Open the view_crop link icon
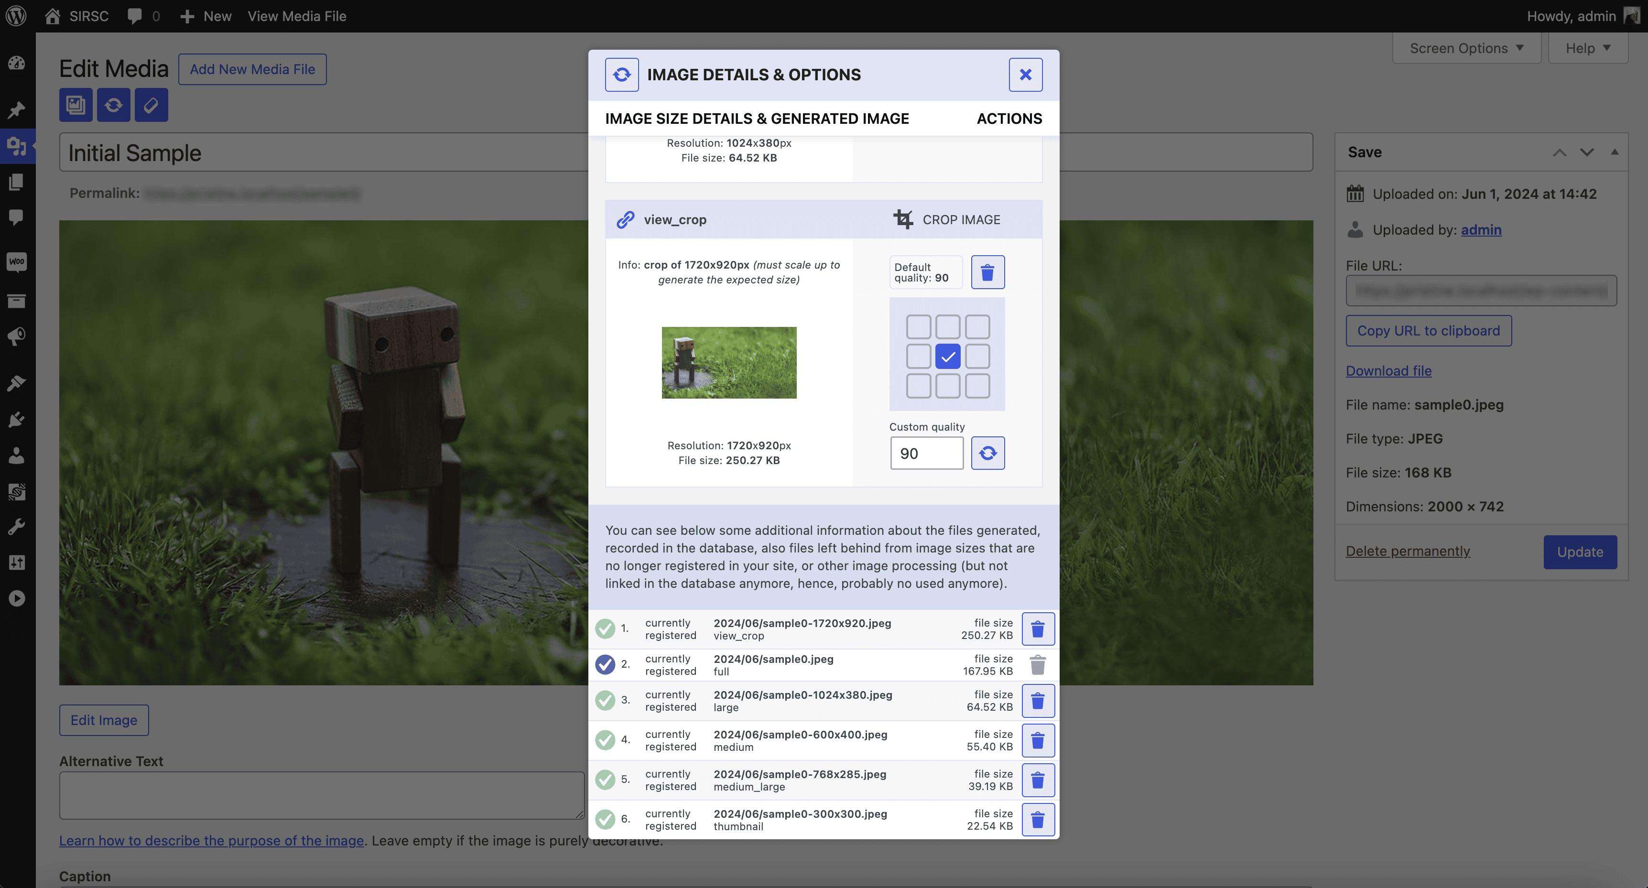 coord(625,219)
